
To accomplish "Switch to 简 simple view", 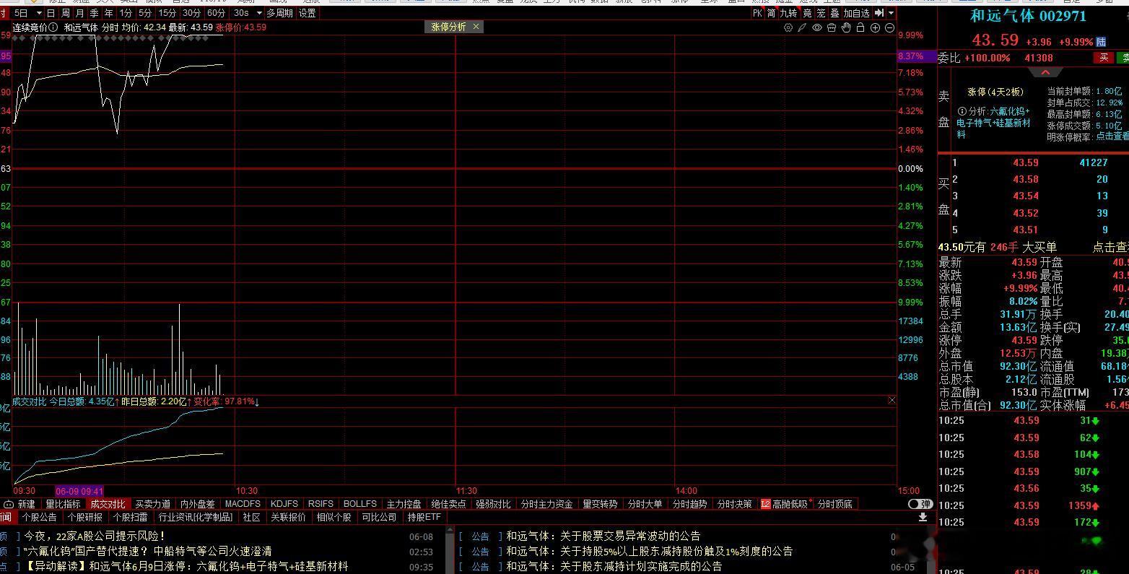I will tap(772, 13).
